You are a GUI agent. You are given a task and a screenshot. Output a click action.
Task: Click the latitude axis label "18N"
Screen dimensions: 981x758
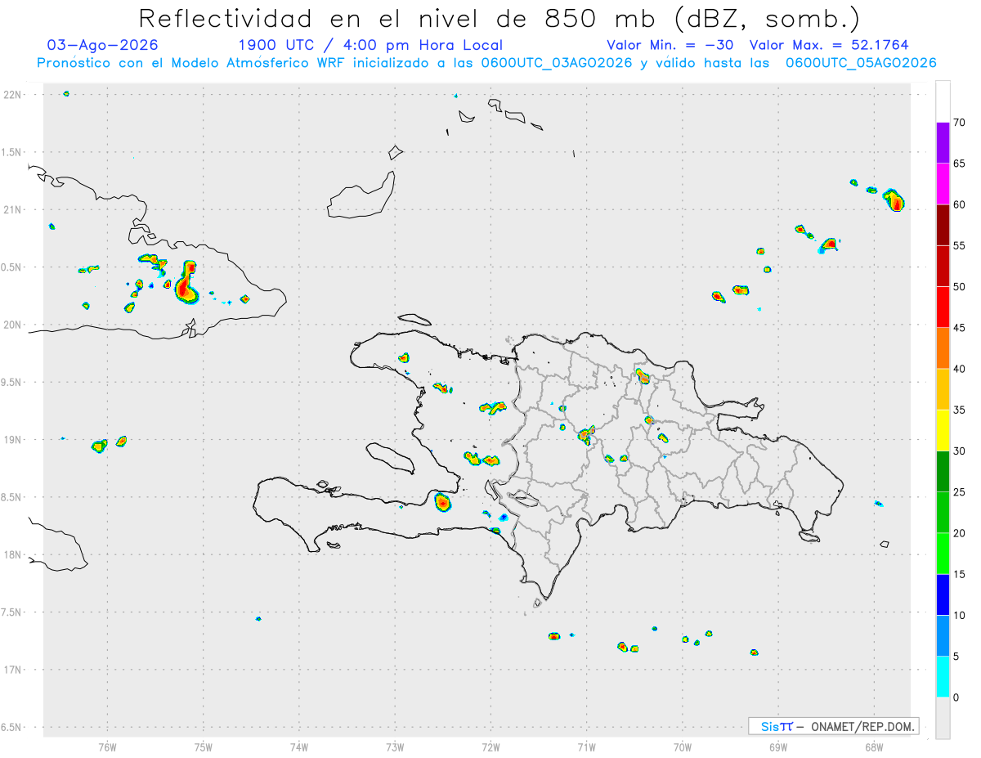point(13,554)
